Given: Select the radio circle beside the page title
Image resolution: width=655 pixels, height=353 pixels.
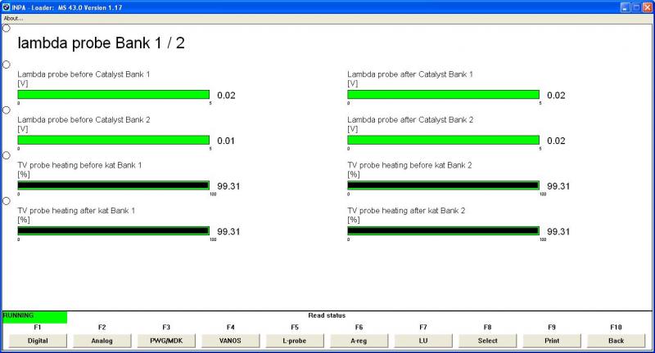Looking at the screenshot, I should point(7,28).
